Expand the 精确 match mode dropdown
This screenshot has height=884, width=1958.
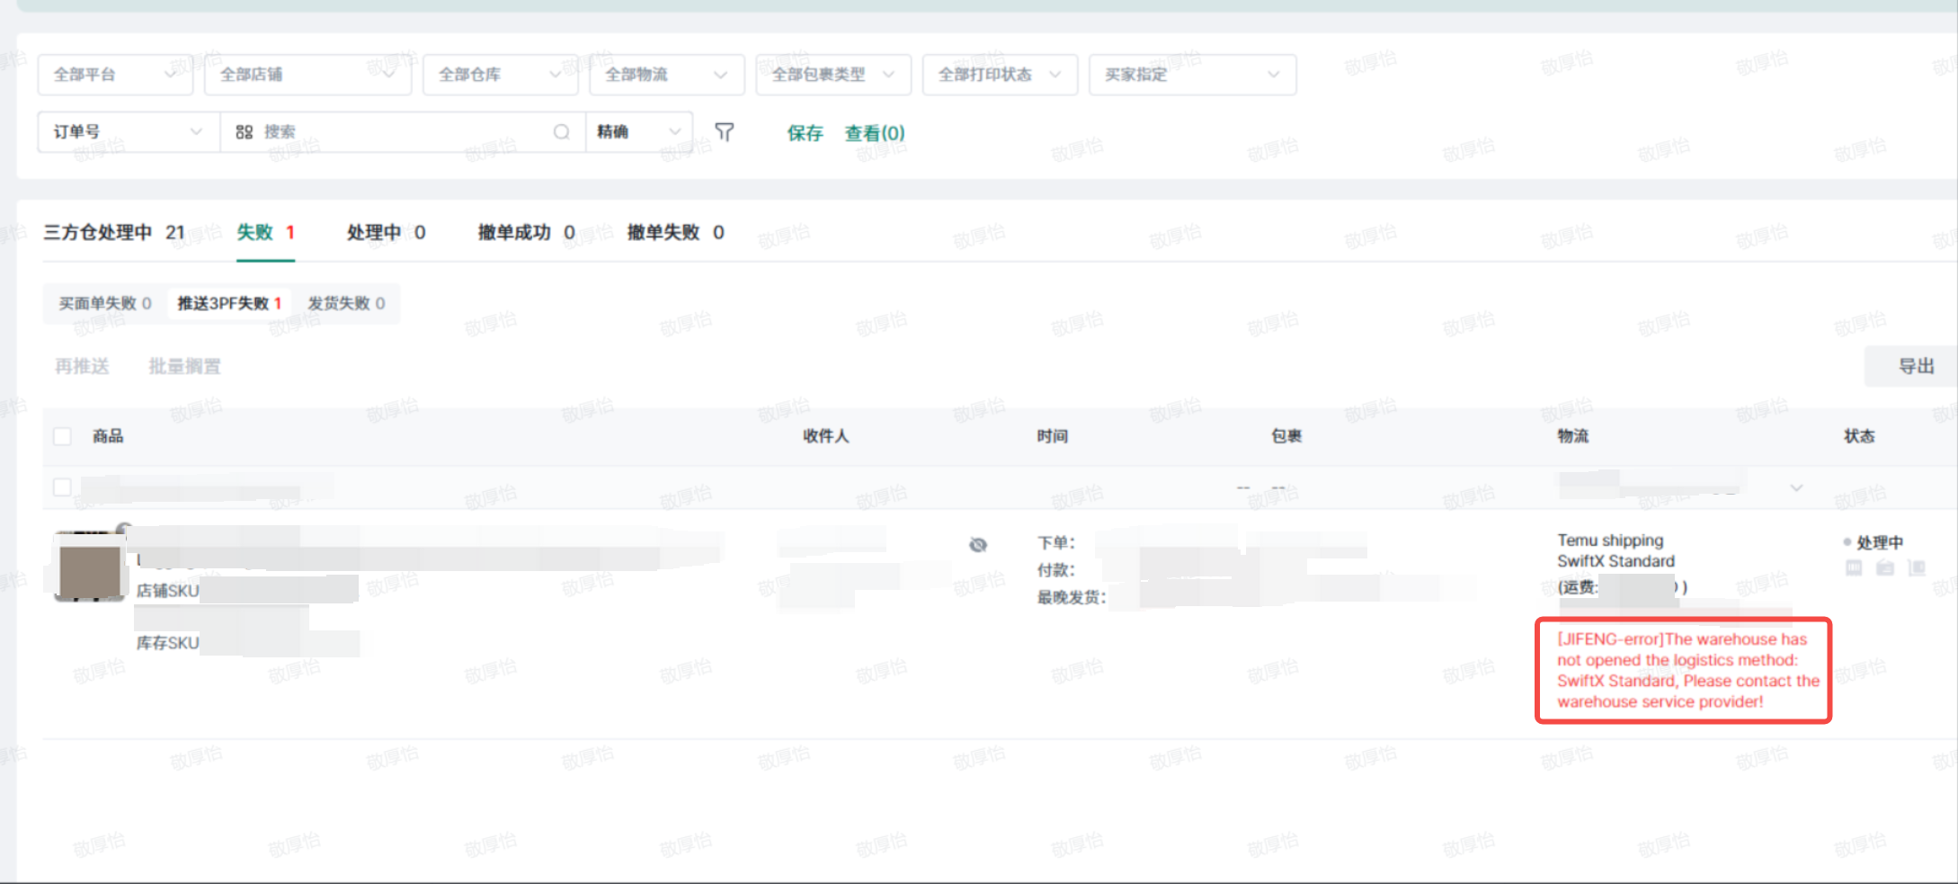pos(638,132)
